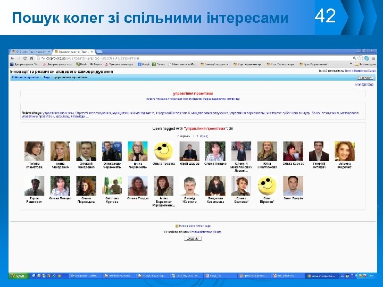Click the Tags breadcrumb link
The height and width of the screenshot is (287, 383).
point(46,78)
